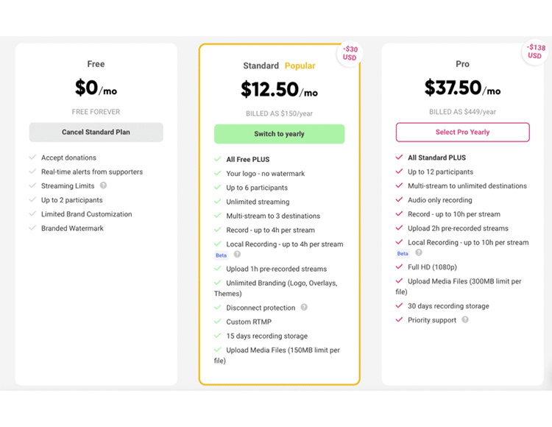Click the Full HD (1080p) feature text
552x427 pixels.
coord(432,267)
